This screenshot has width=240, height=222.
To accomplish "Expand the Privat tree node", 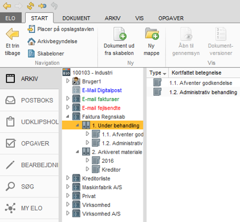I will pos(68,196).
